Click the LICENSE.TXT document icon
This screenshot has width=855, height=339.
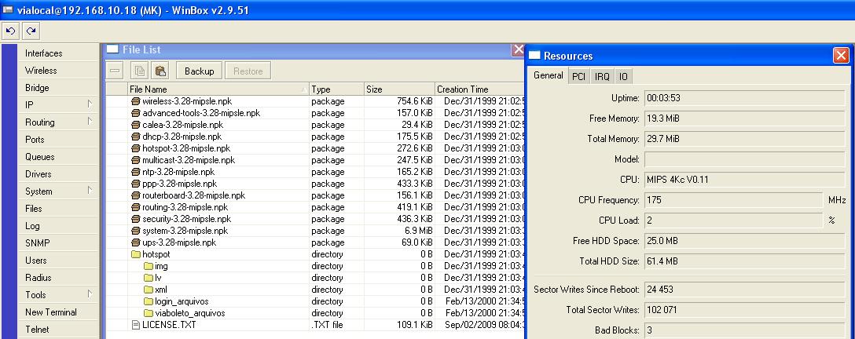[136, 325]
